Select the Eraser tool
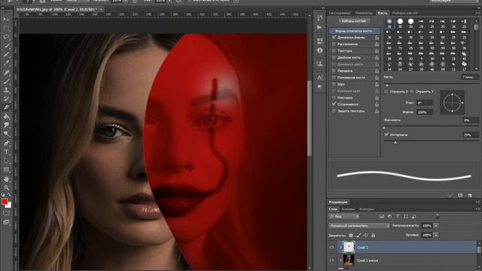This screenshot has width=482, height=271. 6,108
